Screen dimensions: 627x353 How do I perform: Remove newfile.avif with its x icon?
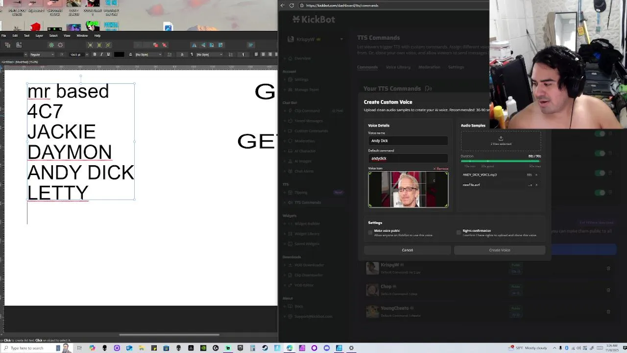coord(536,185)
